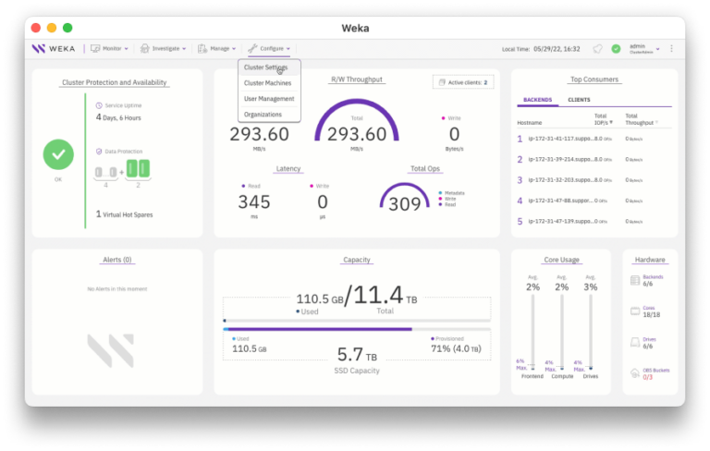
Task: Click the R/W Throughput heading
Action: 357,79
